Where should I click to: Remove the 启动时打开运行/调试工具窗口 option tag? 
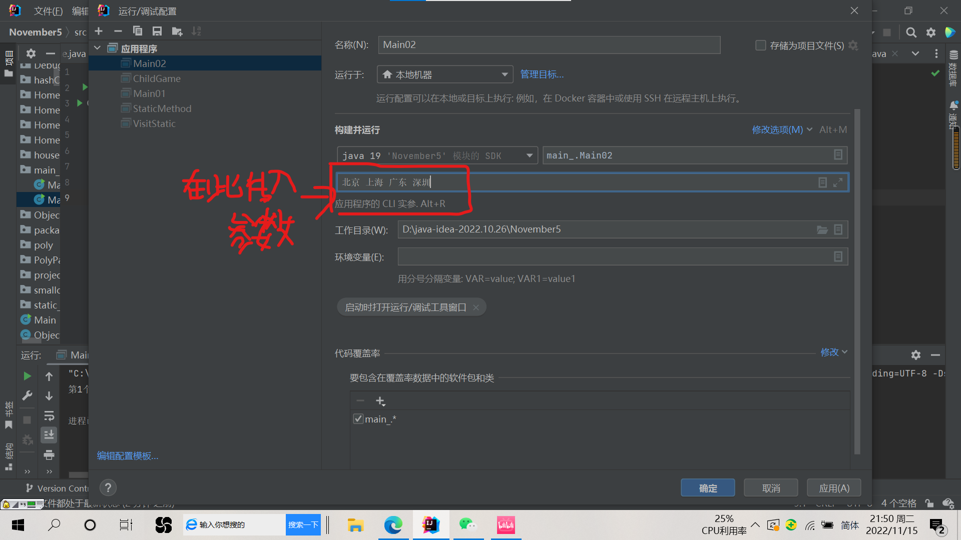pyautogui.click(x=476, y=307)
